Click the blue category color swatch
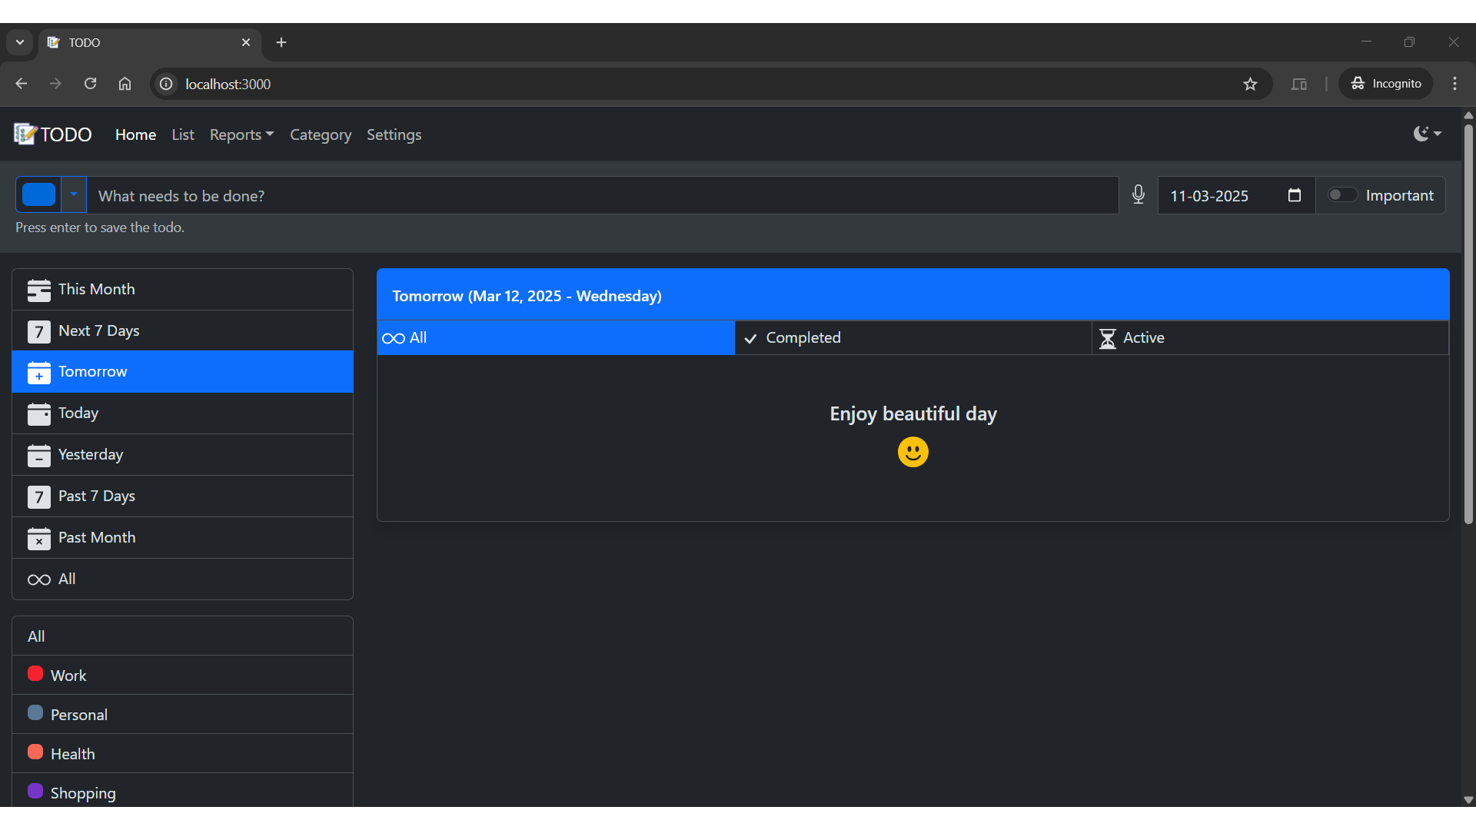 coord(39,195)
